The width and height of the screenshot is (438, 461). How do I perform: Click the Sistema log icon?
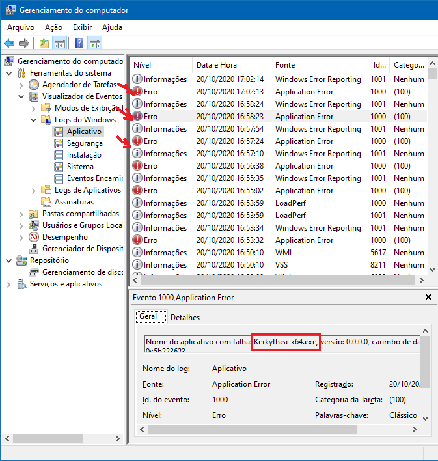(59, 167)
